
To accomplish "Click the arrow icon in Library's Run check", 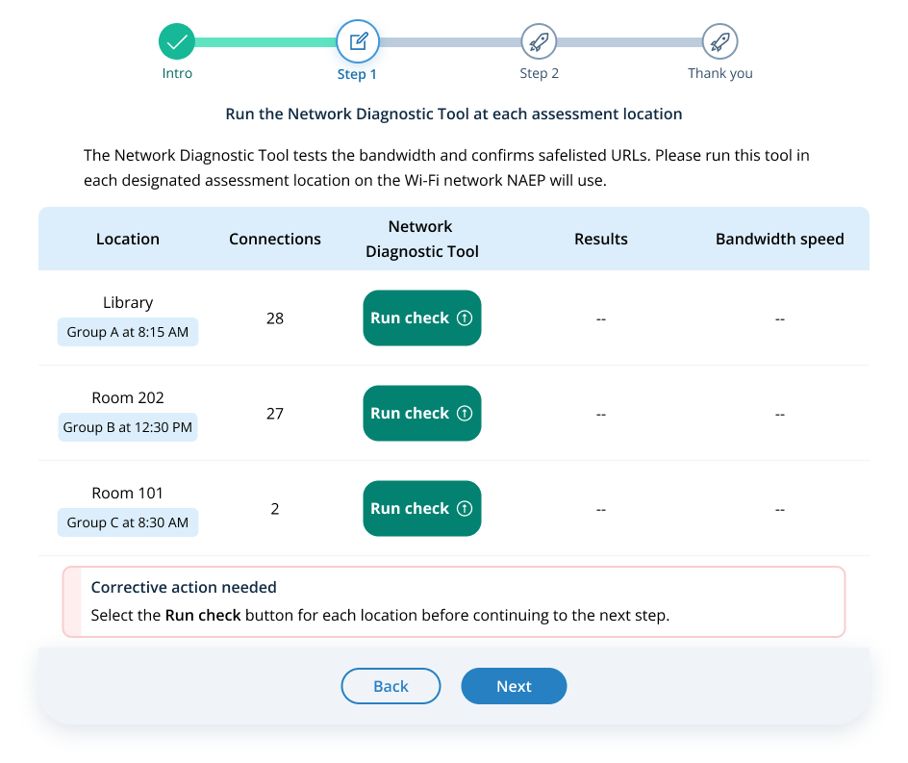I will pos(465,318).
